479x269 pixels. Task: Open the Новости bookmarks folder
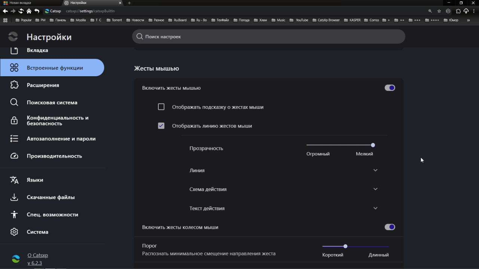coord(135,20)
